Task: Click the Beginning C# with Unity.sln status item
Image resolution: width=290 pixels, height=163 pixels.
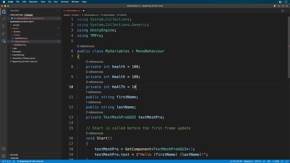Action: [30, 161]
